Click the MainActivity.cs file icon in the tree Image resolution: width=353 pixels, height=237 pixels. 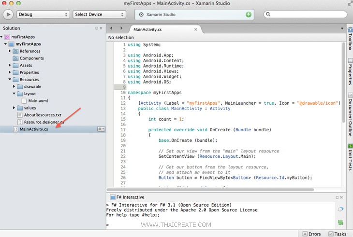click(x=15, y=129)
